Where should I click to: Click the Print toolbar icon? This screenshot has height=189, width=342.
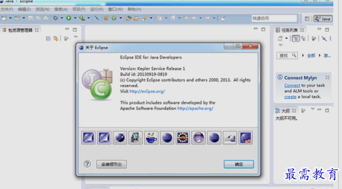[x=46, y=18]
